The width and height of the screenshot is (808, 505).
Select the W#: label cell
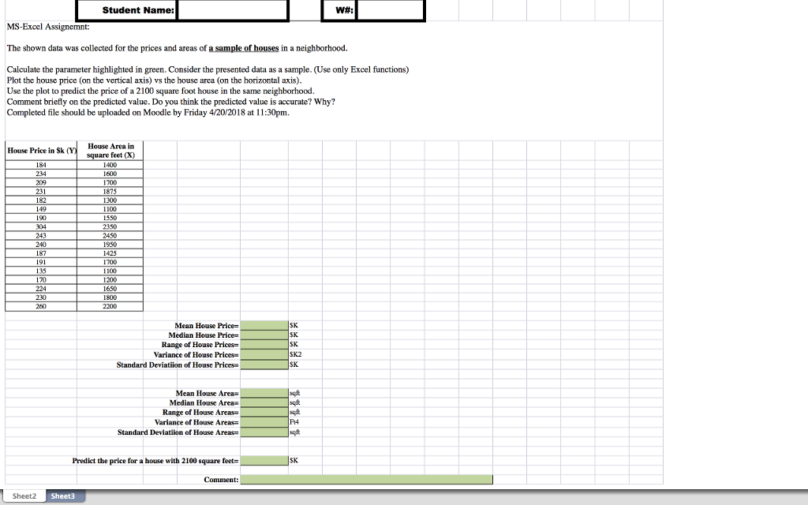click(339, 10)
